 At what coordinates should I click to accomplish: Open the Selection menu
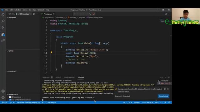click(18, 10)
